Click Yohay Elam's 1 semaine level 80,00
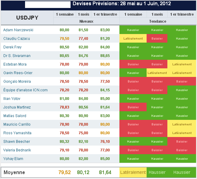The height and width of the screenshot is (179, 197). [x=64, y=158]
